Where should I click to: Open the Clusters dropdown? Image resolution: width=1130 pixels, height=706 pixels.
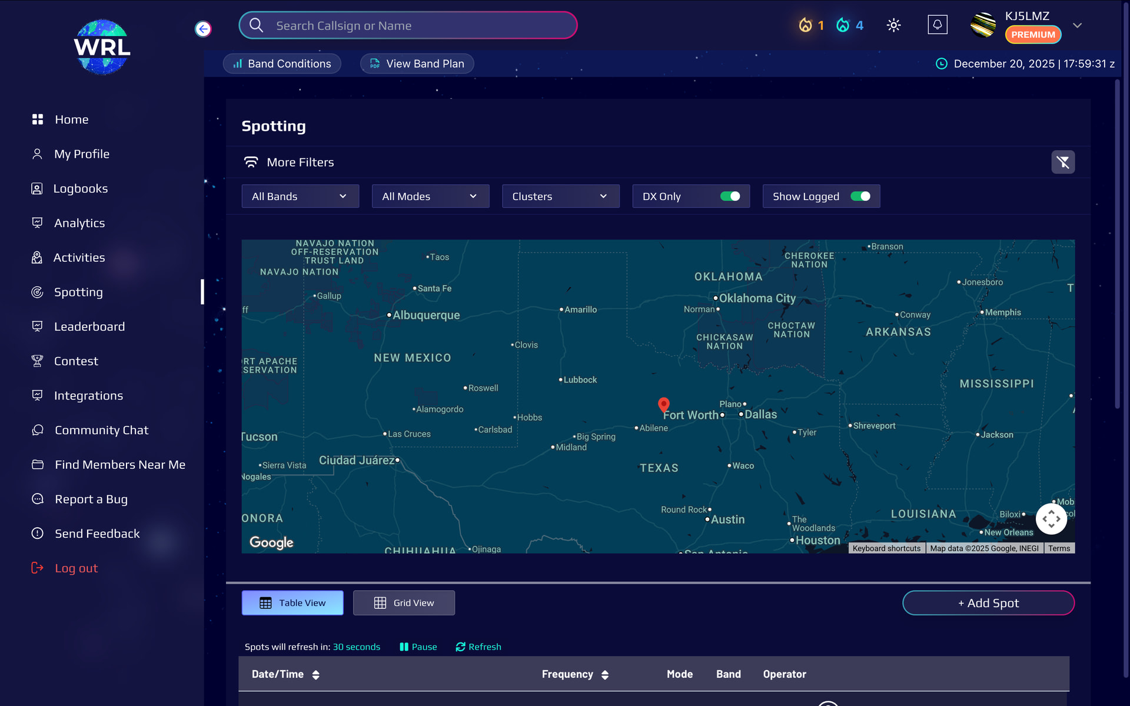(x=560, y=197)
